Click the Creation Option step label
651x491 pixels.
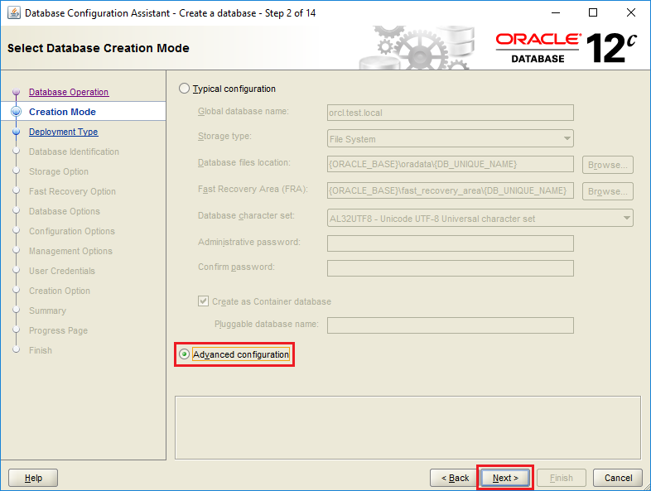[x=60, y=291]
